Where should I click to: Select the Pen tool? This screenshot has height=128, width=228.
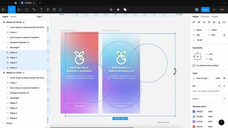tap(34, 10)
